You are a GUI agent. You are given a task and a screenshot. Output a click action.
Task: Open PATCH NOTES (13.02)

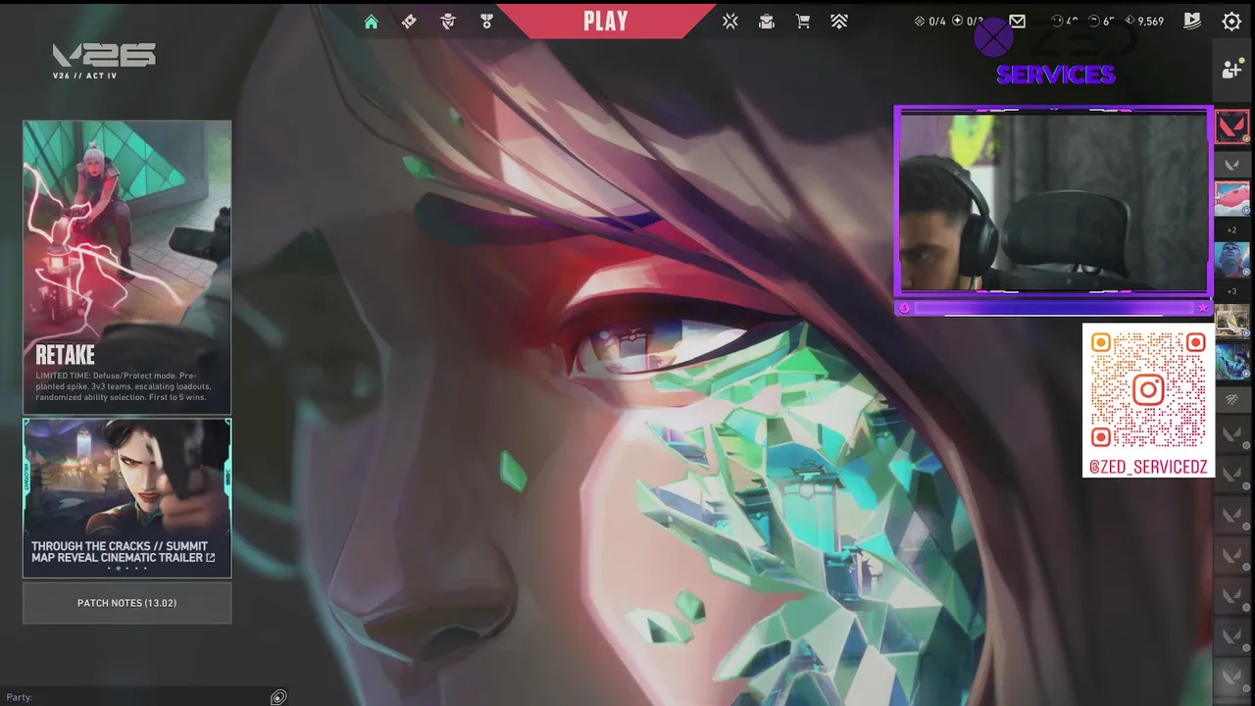tap(127, 603)
